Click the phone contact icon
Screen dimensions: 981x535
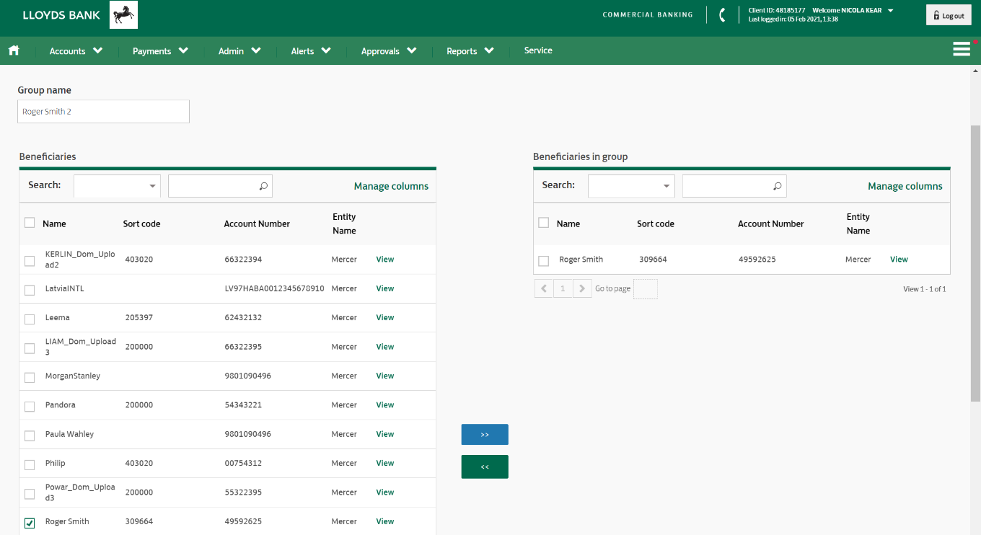coord(723,15)
